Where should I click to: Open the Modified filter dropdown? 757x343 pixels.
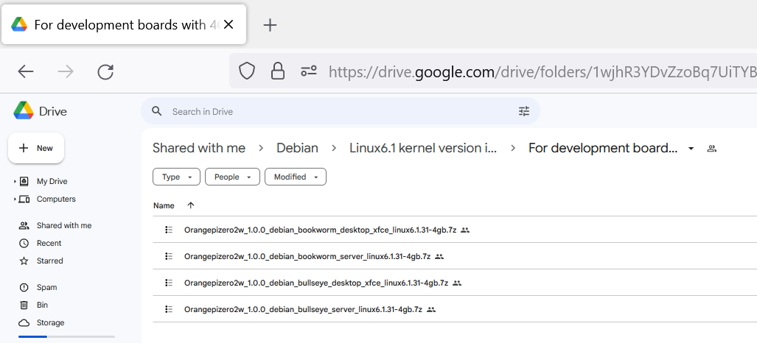pos(296,177)
